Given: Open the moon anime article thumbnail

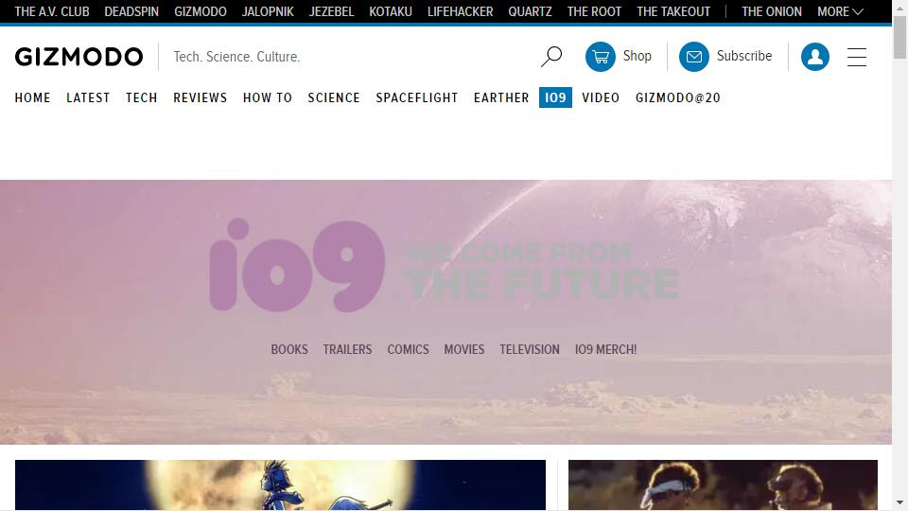Looking at the screenshot, I should point(280,485).
